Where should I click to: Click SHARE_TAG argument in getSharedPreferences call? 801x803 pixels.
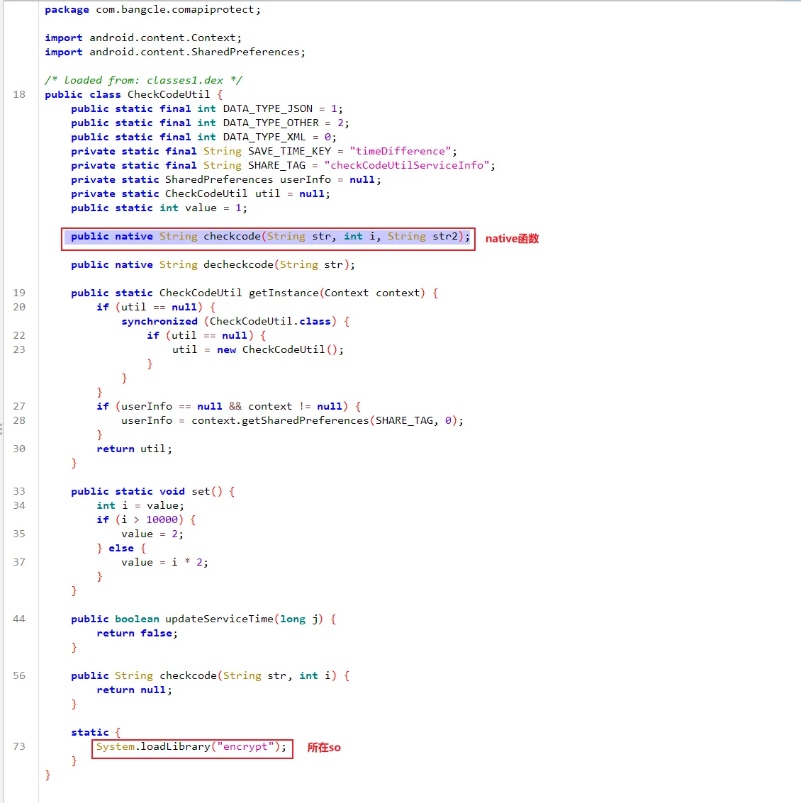pos(405,421)
